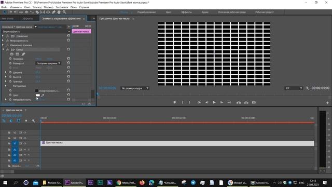
Task: Click Lift button in program monitor
Action: [x=239, y=102]
